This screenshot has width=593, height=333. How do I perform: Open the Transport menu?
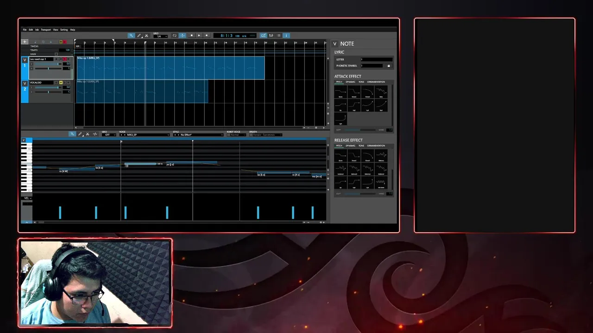point(46,30)
